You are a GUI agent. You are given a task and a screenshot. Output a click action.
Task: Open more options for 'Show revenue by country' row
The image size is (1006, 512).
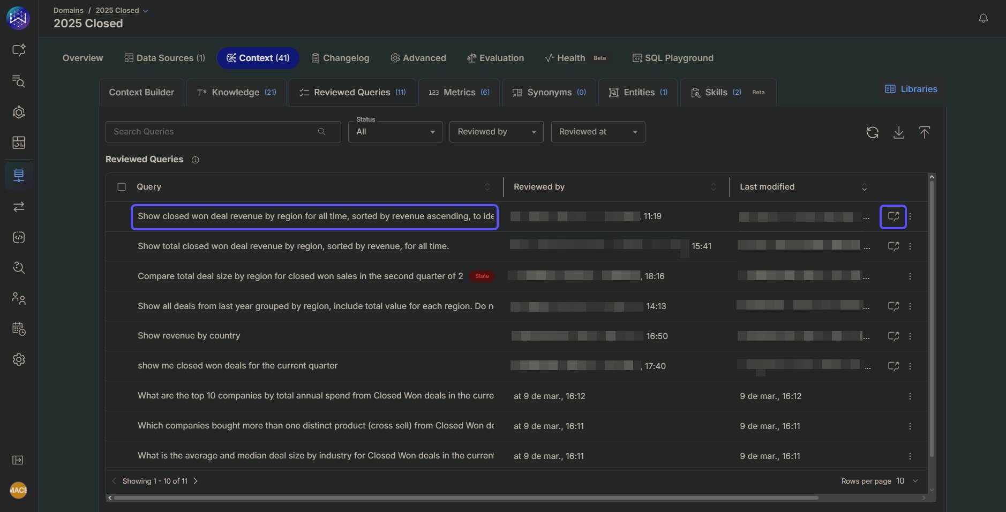910,336
